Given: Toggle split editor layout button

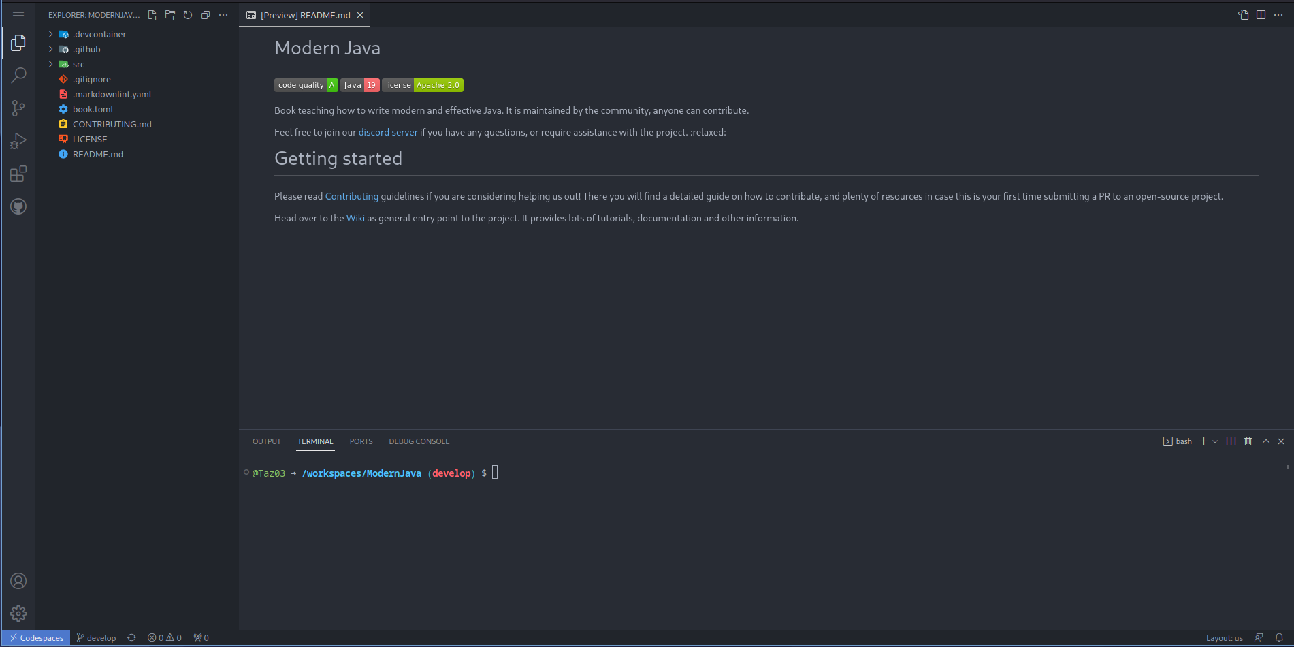Looking at the screenshot, I should 1261,15.
